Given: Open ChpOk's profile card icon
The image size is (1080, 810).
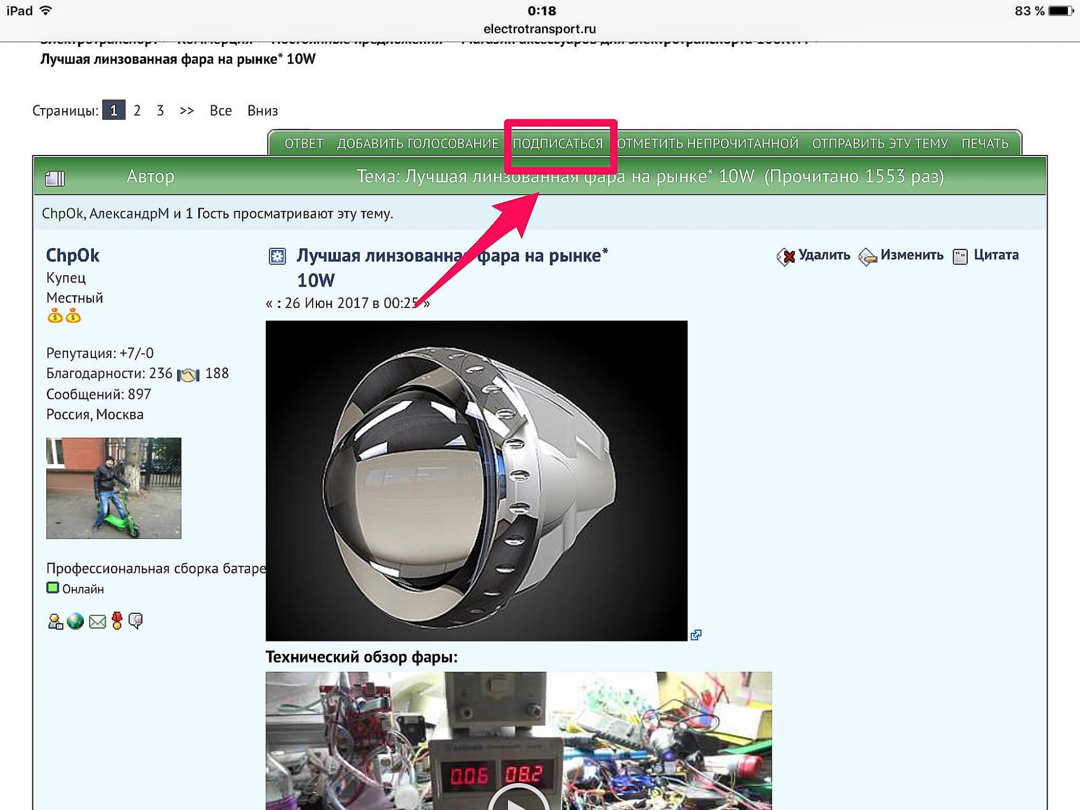Looking at the screenshot, I should [x=55, y=622].
